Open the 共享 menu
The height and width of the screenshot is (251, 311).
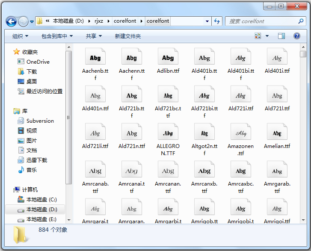click(93, 36)
